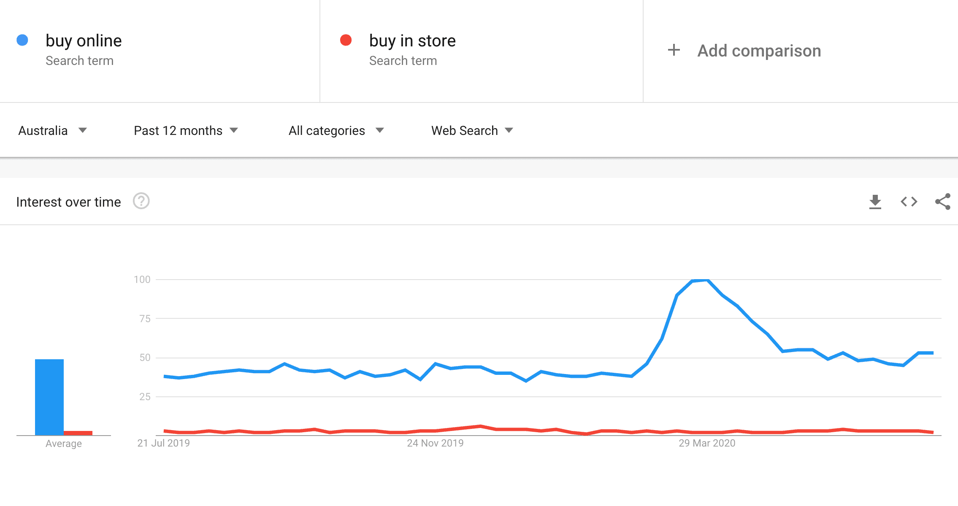Expand the Past 12 months time range
The image size is (958, 506).
coord(186,131)
